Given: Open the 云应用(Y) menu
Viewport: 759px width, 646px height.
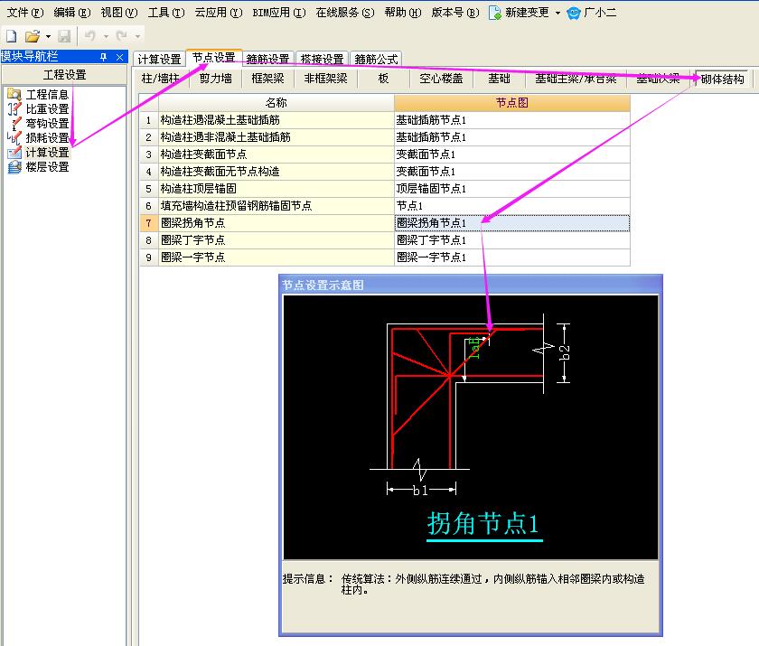Looking at the screenshot, I should click(219, 13).
